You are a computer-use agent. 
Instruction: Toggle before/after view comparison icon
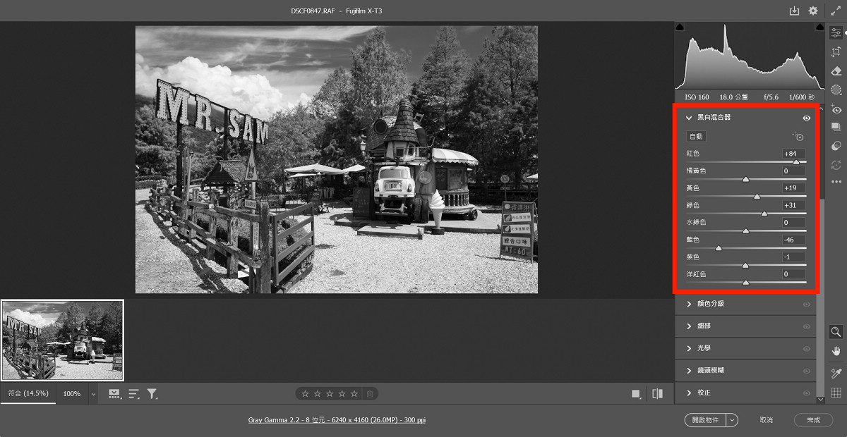point(658,394)
